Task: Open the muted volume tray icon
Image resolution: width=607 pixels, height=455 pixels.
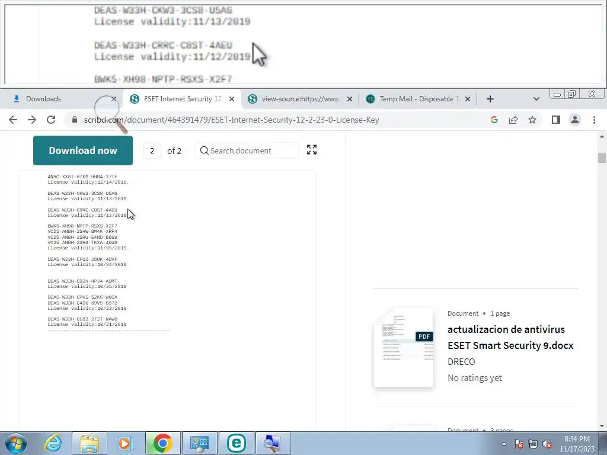Action: (547, 444)
